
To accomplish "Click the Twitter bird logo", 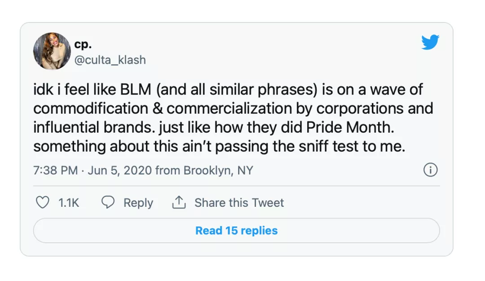I will coord(430,42).
